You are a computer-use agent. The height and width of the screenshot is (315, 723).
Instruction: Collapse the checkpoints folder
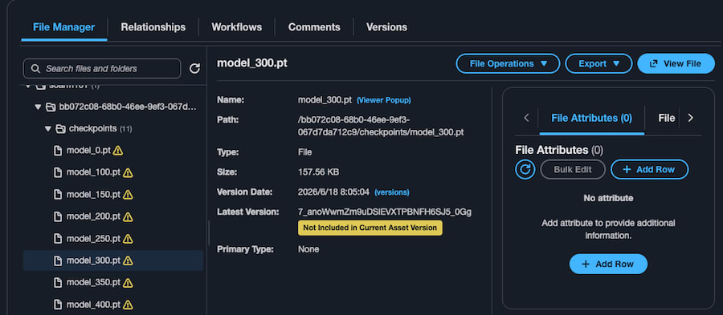pos(47,129)
